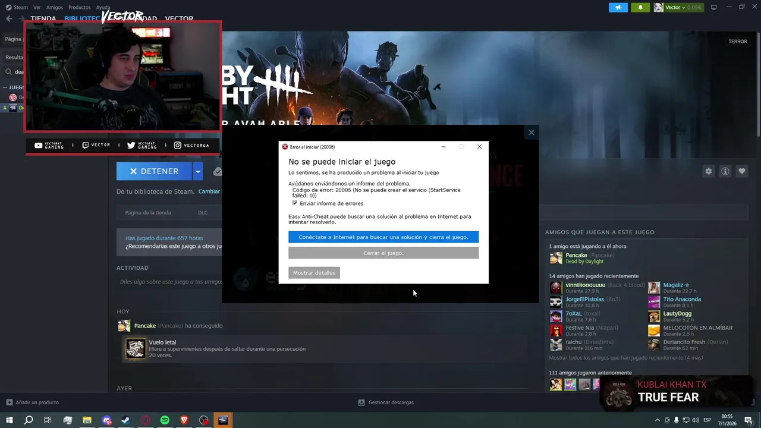Open Página de la tienda tab
The width and height of the screenshot is (761, 428).
point(148,212)
